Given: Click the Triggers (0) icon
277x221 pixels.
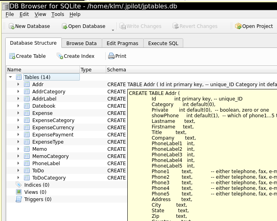Looking at the screenshot, I should pos(19,199).
